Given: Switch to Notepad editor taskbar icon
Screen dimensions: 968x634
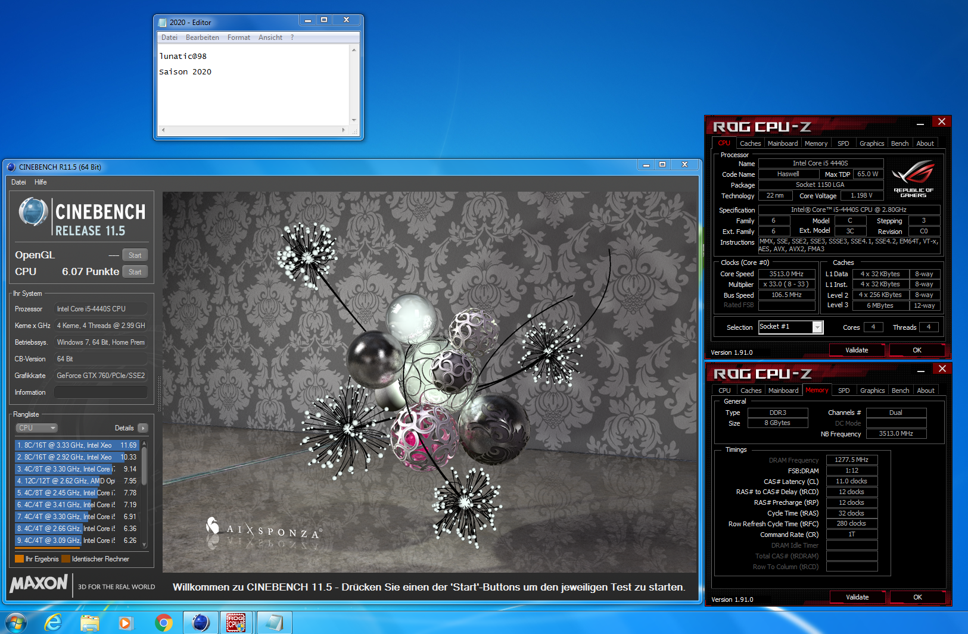Looking at the screenshot, I should 274,623.
